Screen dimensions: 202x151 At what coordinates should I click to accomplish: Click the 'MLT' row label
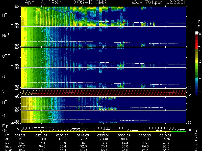(8, 143)
